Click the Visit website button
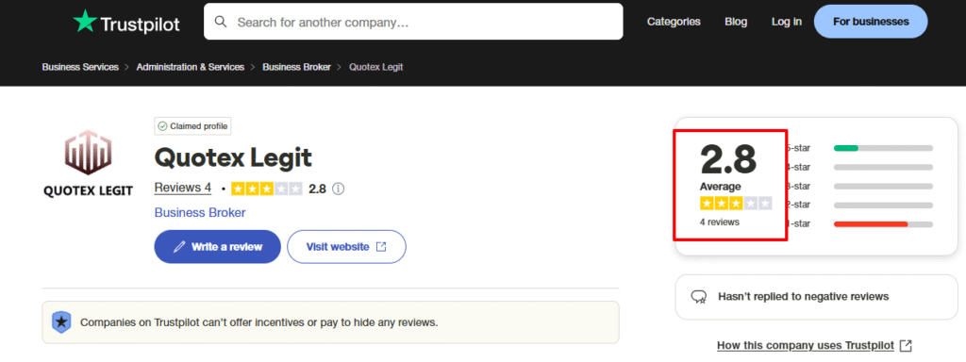Viewport: 966px width, 362px height. click(x=346, y=247)
